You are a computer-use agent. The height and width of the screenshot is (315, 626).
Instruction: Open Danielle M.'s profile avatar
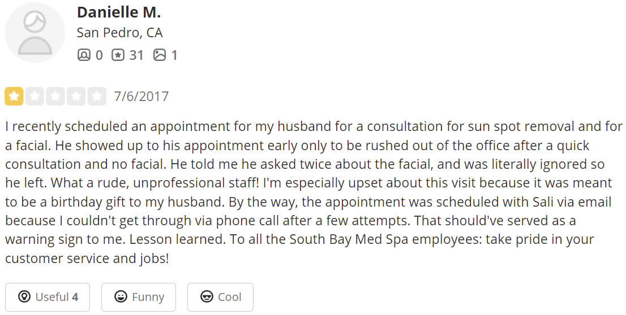(35, 33)
